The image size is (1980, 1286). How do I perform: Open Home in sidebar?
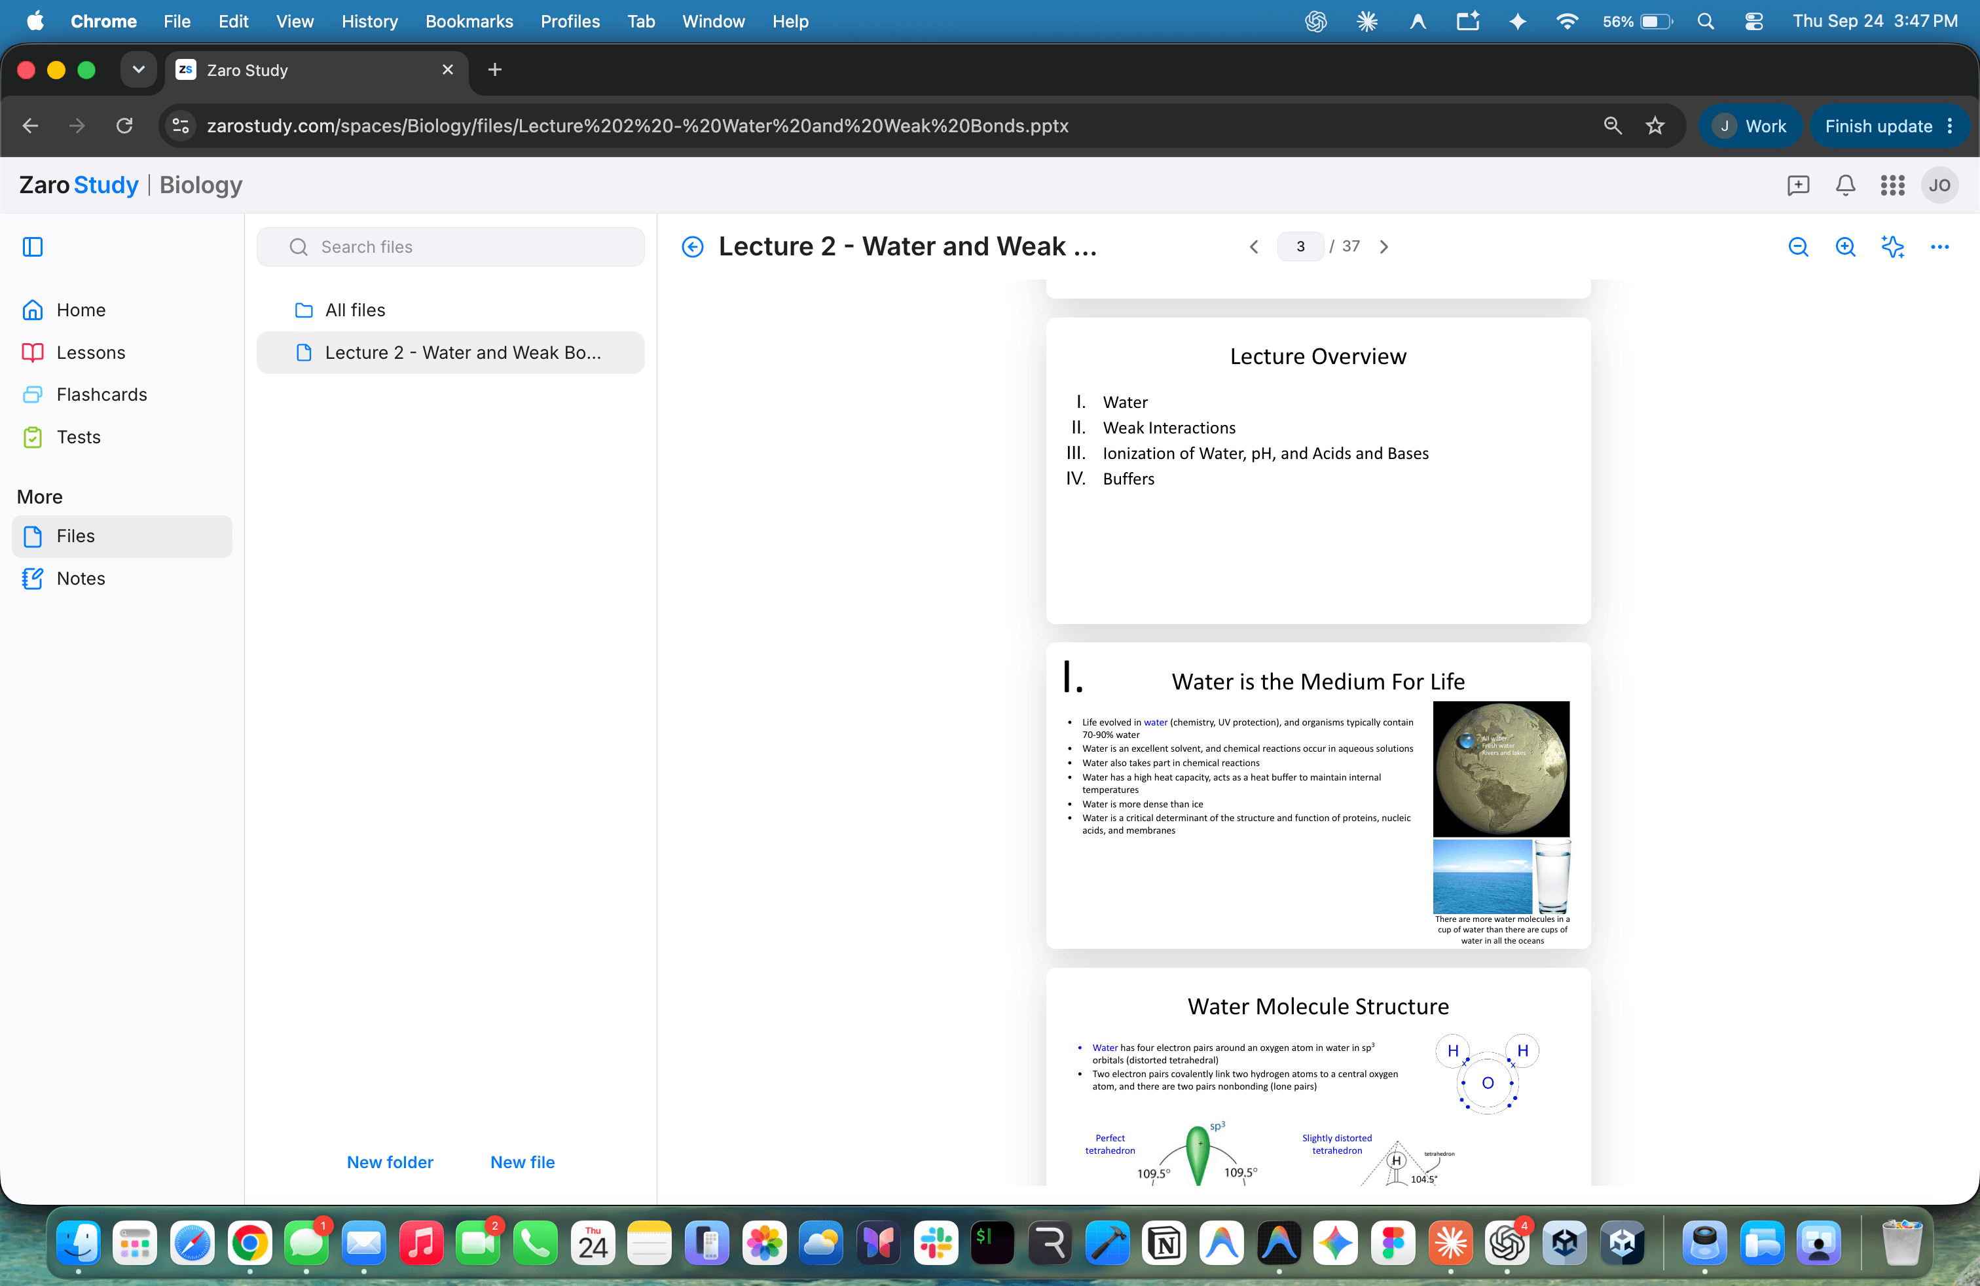[x=122, y=310]
